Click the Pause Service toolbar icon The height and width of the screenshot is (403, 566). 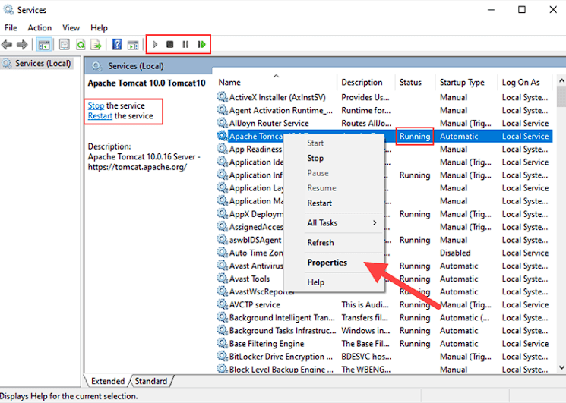(185, 44)
